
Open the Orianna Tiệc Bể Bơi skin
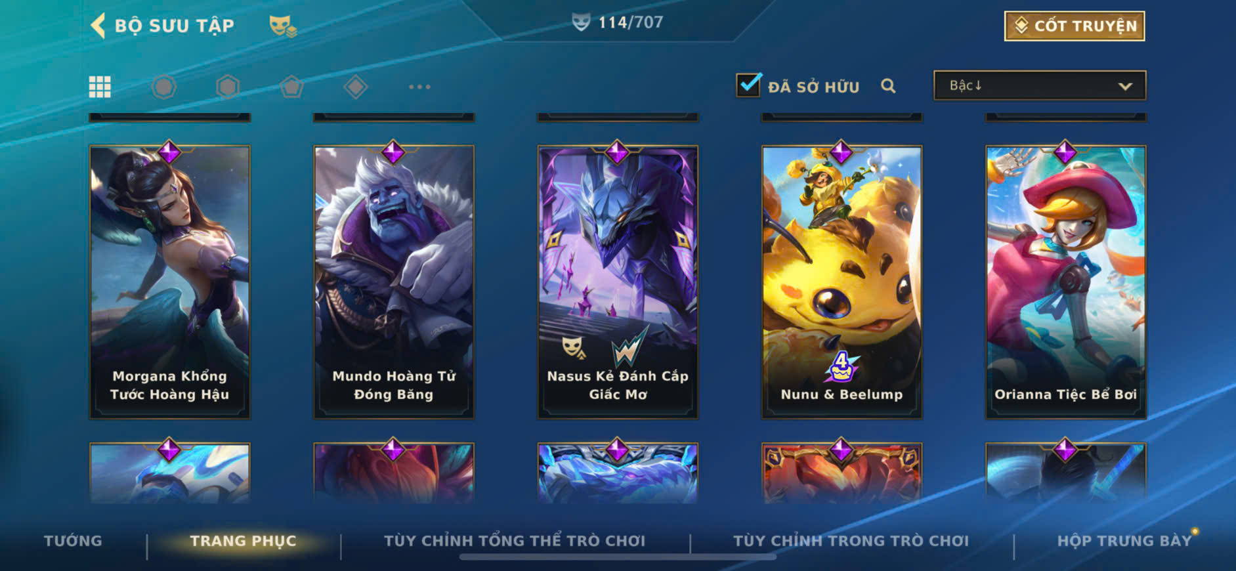tap(1065, 282)
